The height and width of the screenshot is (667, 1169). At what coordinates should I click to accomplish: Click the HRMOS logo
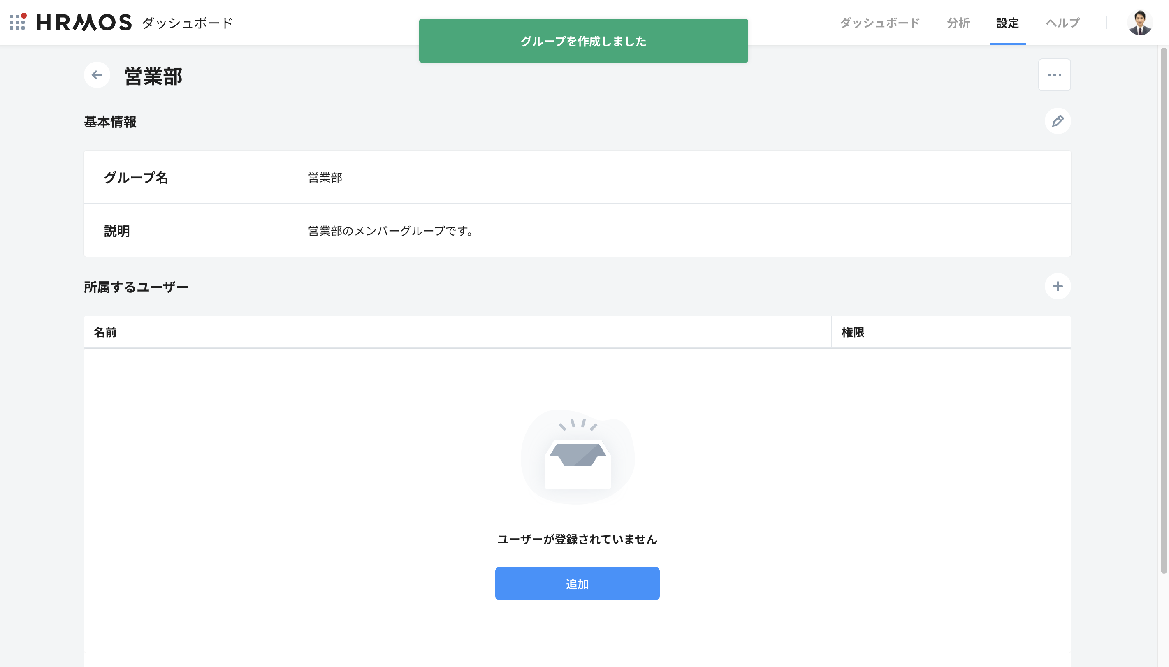click(x=84, y=23)
